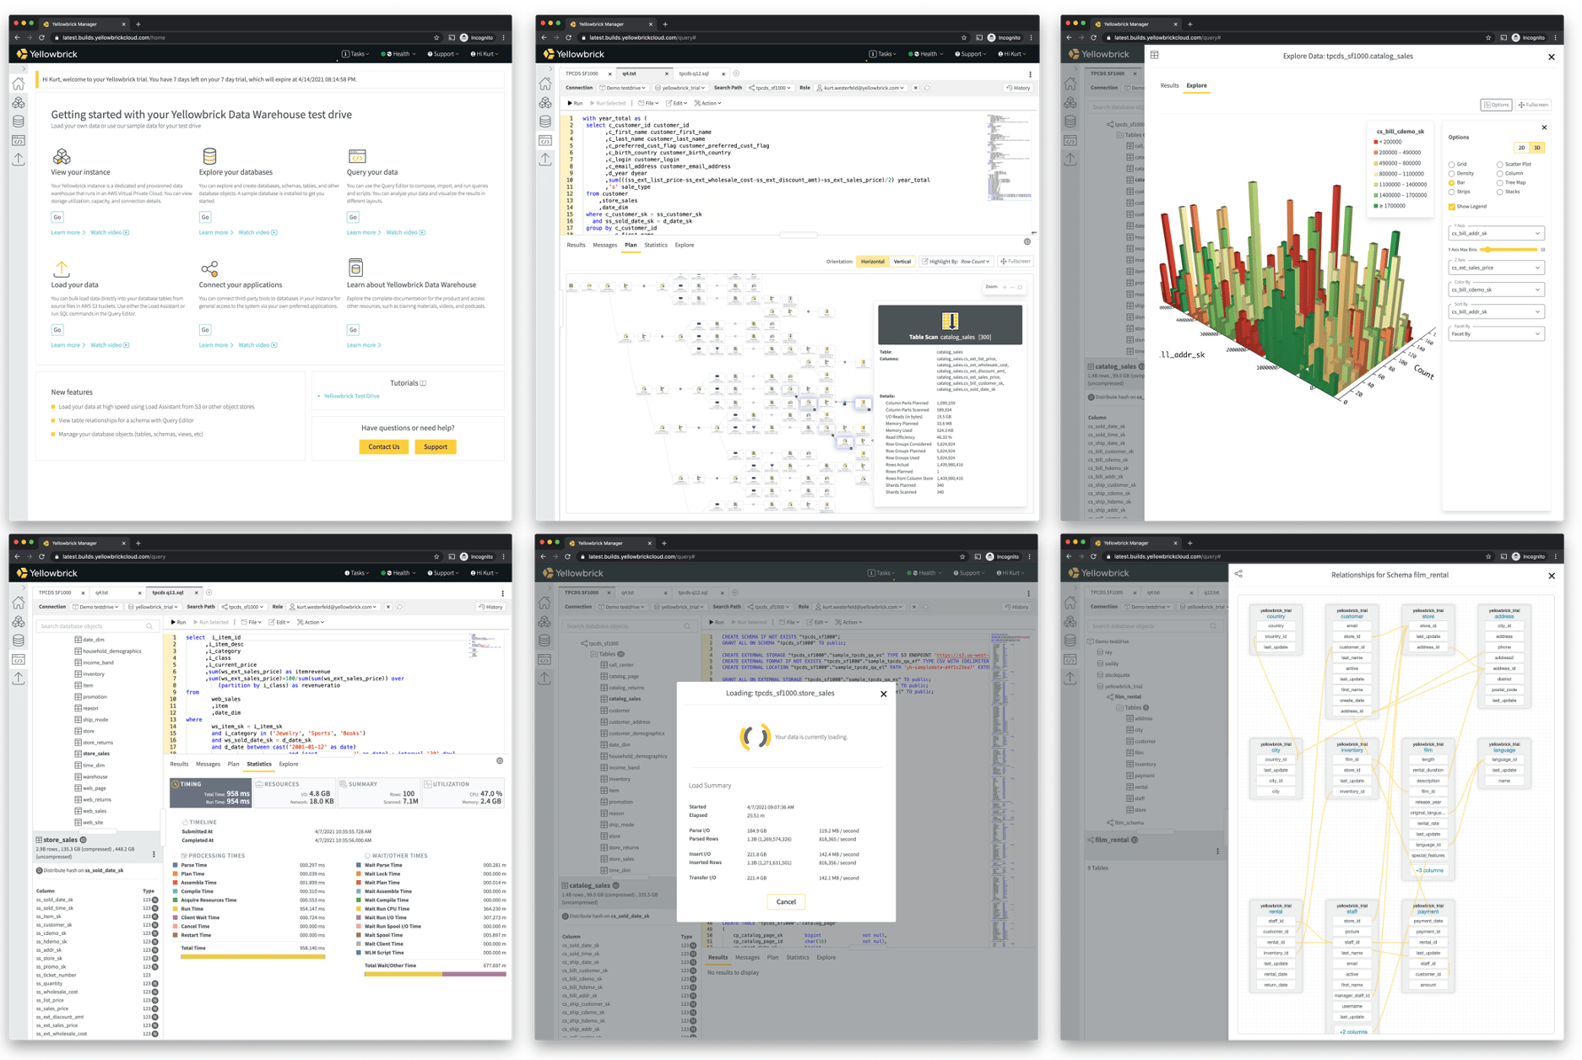
Task: Toggle the Show Legend checkbox
Action: click(x=1451, y=206)
